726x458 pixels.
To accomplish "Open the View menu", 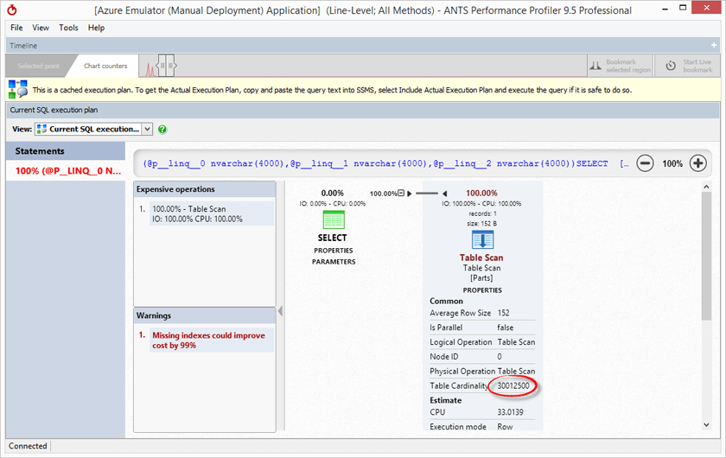I will coord(41,28).
